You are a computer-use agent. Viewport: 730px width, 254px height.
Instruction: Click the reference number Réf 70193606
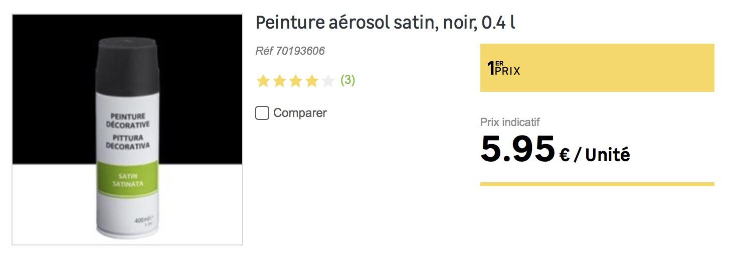[290, 51]
